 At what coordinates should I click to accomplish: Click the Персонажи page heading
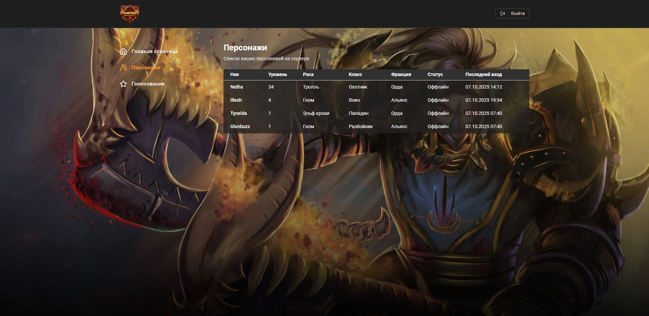coord(245,48)
